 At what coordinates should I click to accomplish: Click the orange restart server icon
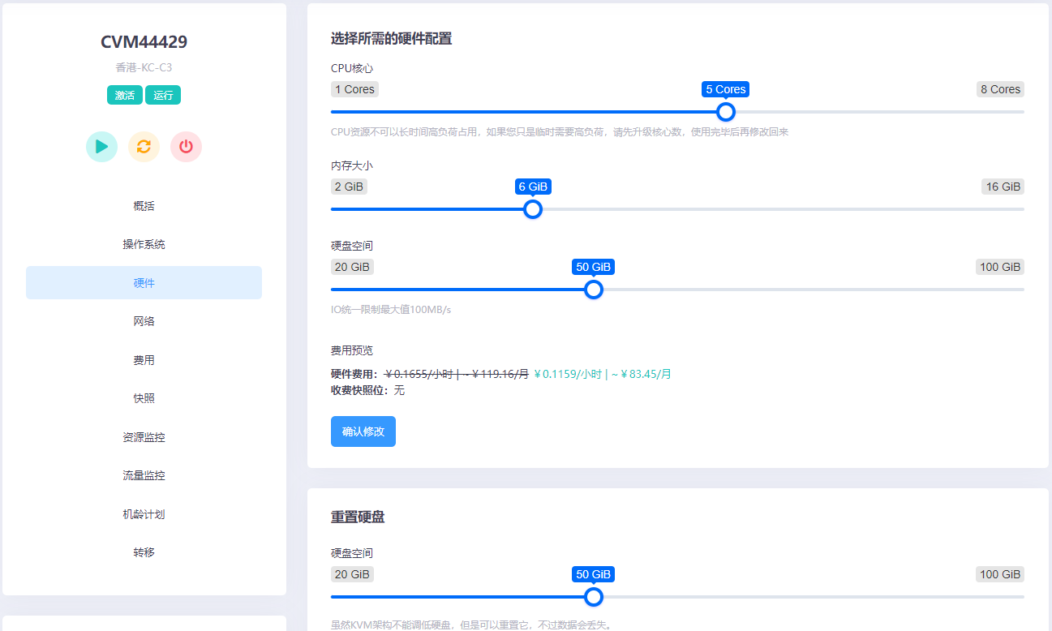144,146
